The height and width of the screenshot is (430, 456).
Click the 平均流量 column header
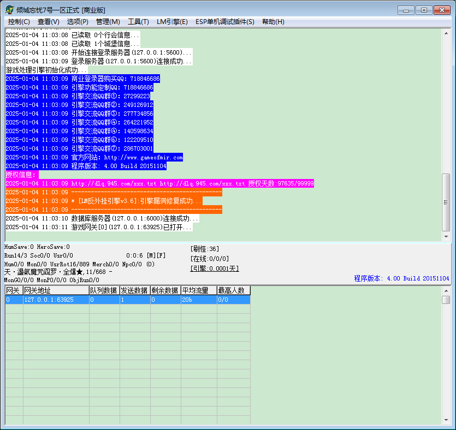(x=199, y=290)
